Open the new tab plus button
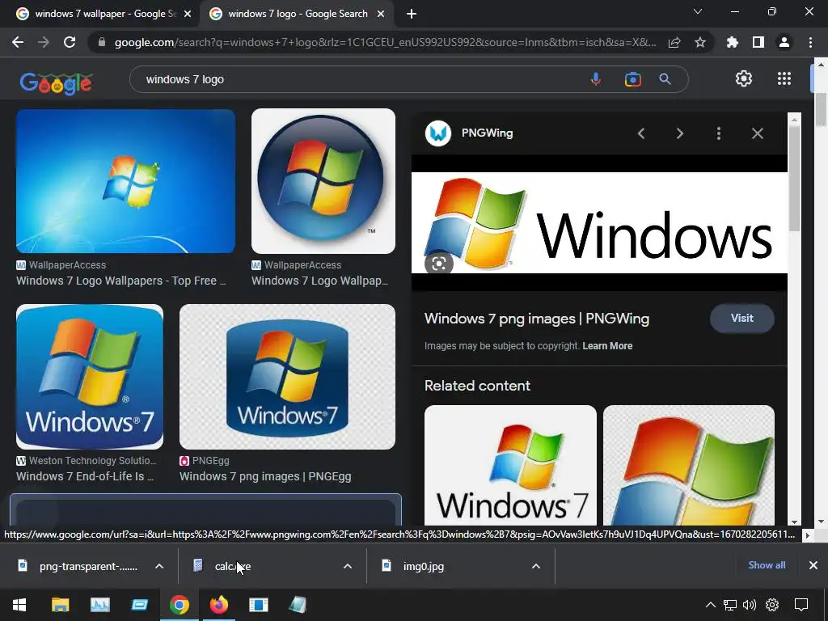 pyautogui.click(x=412, y=14)
